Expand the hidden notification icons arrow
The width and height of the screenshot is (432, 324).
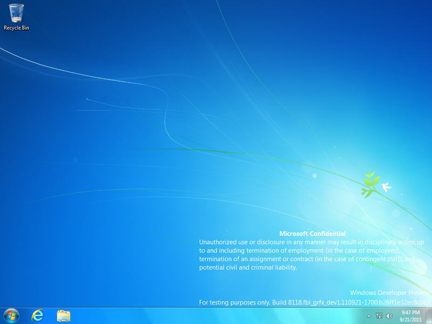[369, 316]
